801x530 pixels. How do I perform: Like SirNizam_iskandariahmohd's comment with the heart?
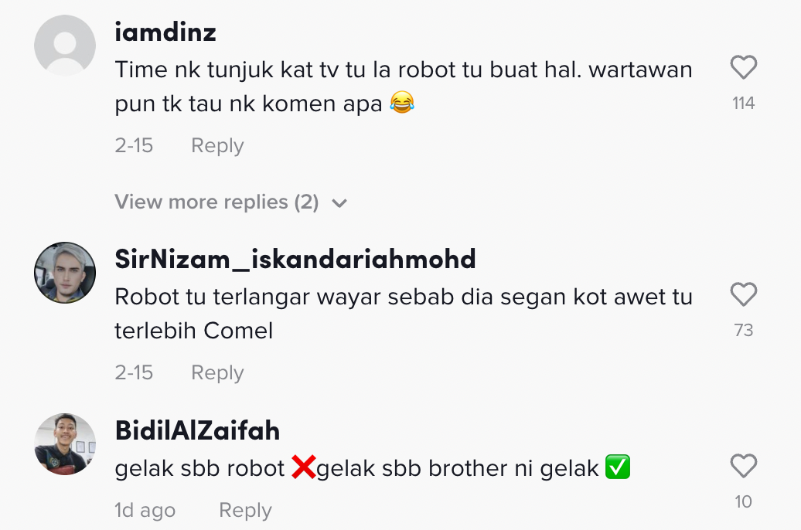(x=743, y=295)
